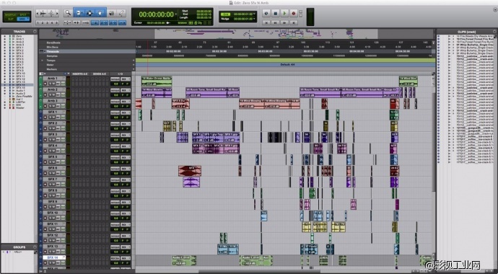Select the Pencil tool
The height and width of the screenshot is (274, 498).
(x=121, y=13)
